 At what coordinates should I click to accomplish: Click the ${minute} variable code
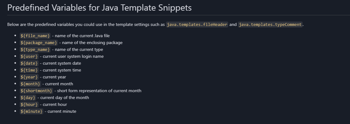coord(31,112)
